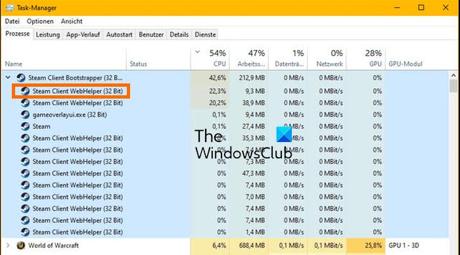Click the World of Warcraft process icon
The width and height of the screenshot is (460, 255).
[20, 245]
